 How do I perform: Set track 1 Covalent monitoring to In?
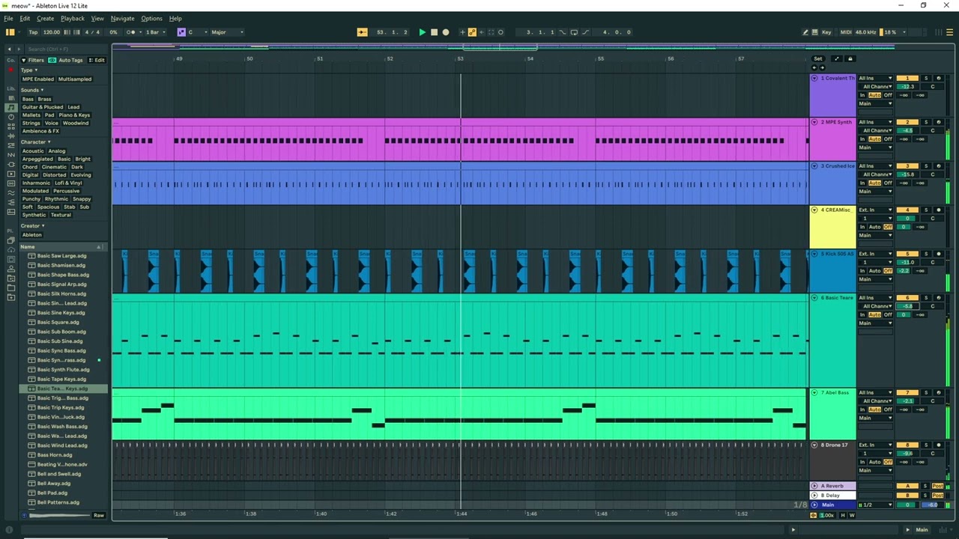[862, 95]
